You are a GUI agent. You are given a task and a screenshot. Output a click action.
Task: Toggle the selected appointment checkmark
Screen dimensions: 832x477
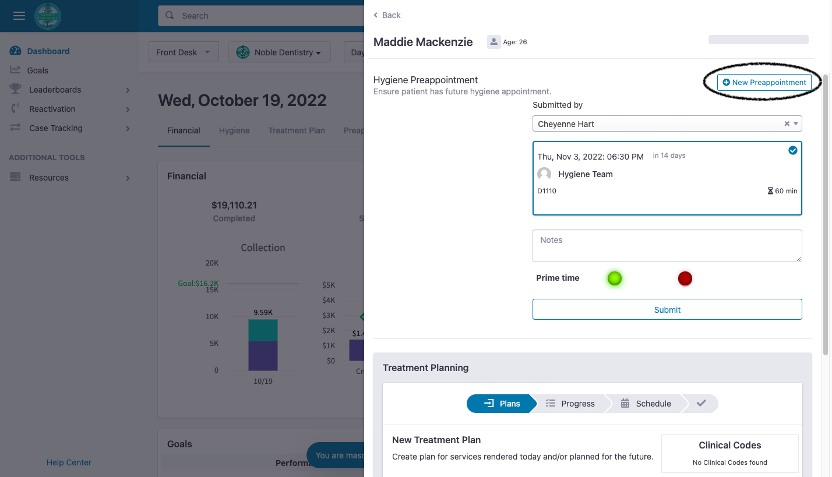(792, 150)
